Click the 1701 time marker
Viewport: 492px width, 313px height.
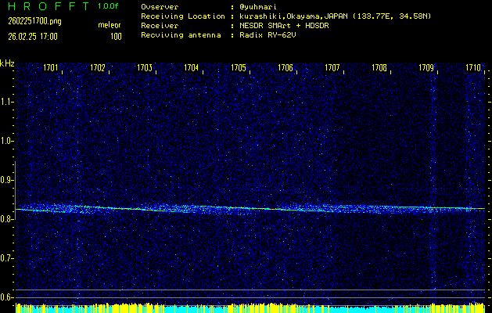[51, 68]
